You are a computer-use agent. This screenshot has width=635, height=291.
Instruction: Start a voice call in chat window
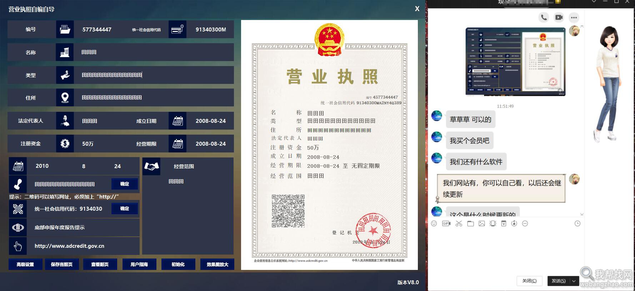544,17
